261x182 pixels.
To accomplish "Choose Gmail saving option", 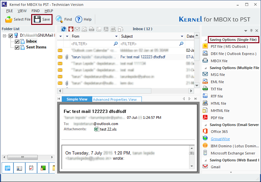I will [x=215, y=167].
